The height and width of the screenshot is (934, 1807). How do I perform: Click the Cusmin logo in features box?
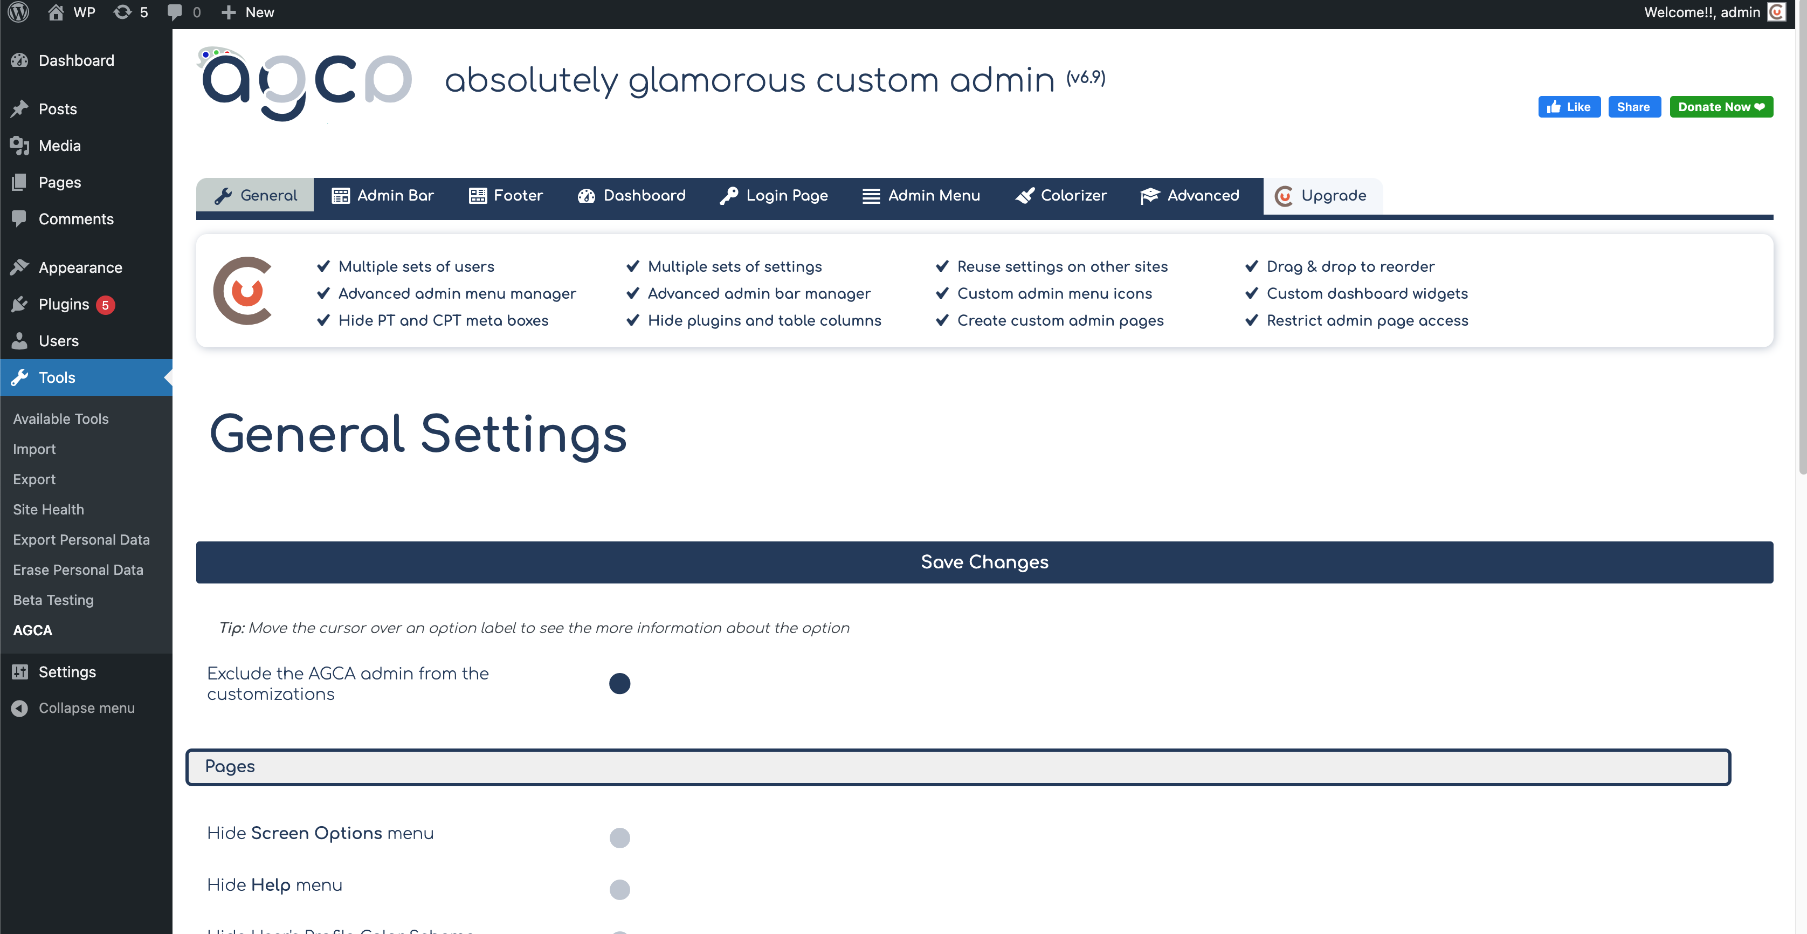click(x=243, y=291)
